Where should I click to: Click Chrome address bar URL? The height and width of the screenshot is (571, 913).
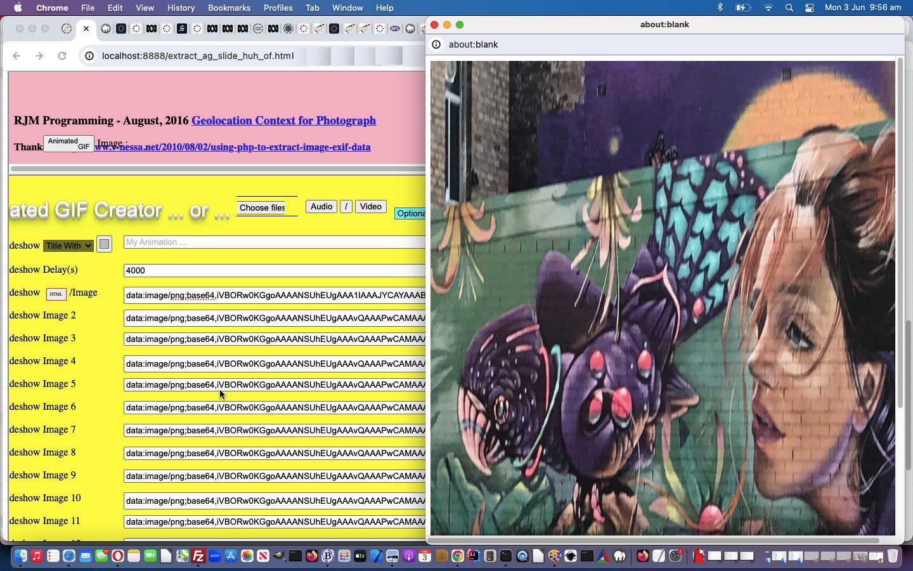198,56
